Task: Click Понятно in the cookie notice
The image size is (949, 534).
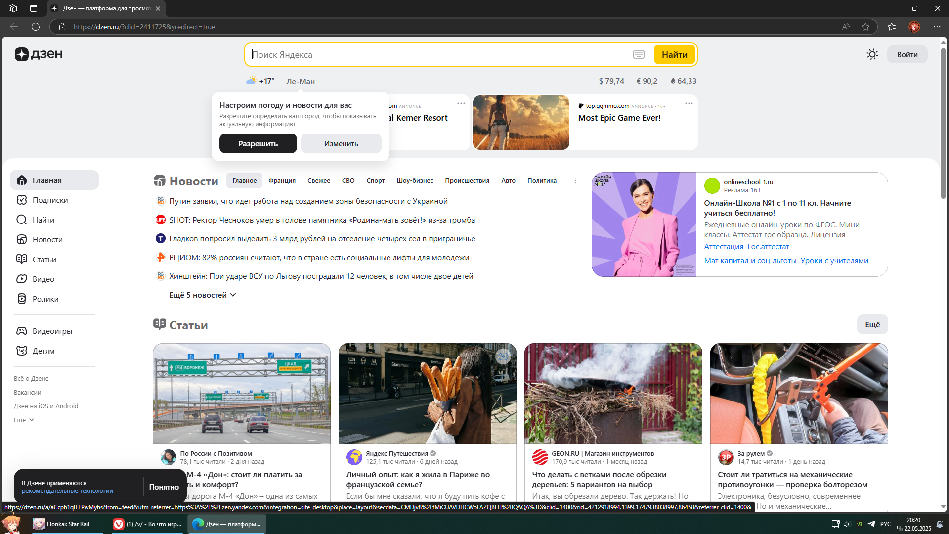Action: [x=164, y=487]
